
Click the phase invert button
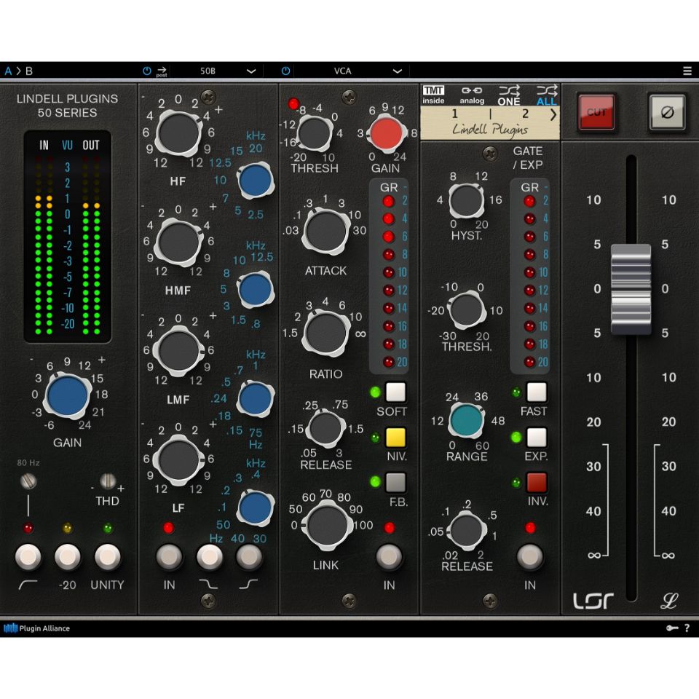pyautogui.click(x=667, y=112)
